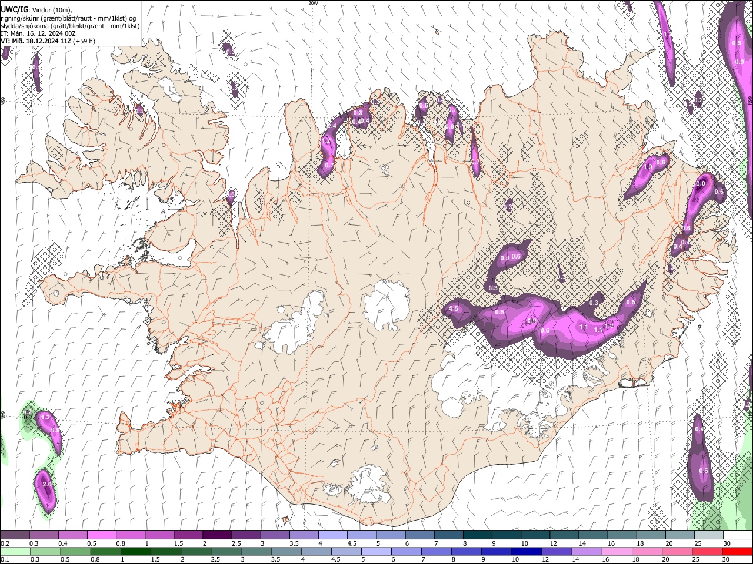Pick the palest green 0.1 swatch in lower legend

click(x=15, y=551)
